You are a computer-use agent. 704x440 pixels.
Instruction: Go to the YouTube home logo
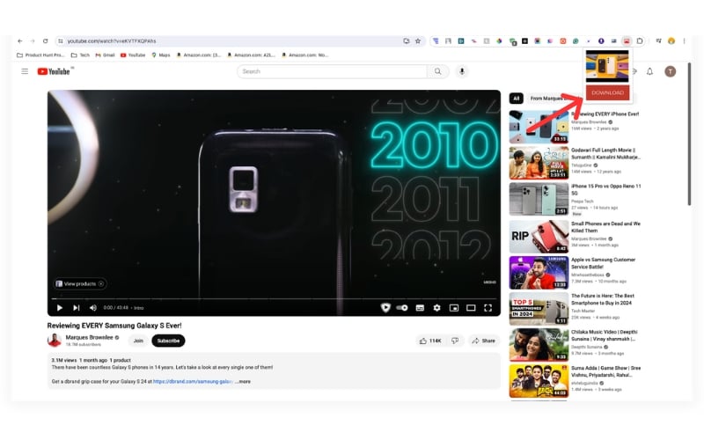coord(54,71)
